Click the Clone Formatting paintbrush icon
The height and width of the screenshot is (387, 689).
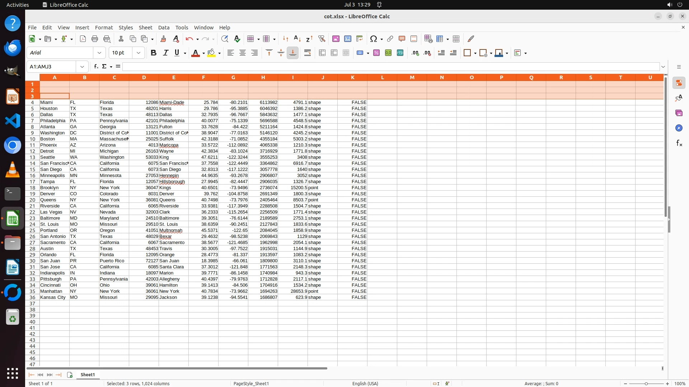[163, 39]
